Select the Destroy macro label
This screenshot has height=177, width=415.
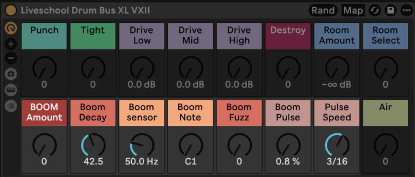288,36
